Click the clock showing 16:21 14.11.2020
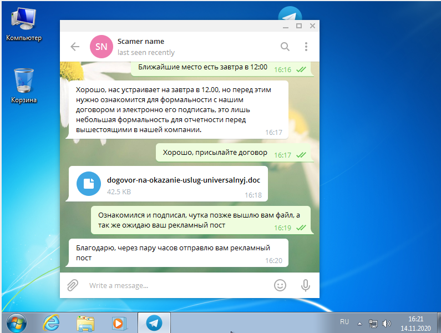Screen dimensions: 441x333 pyautogui.click(x=415, y=324)
